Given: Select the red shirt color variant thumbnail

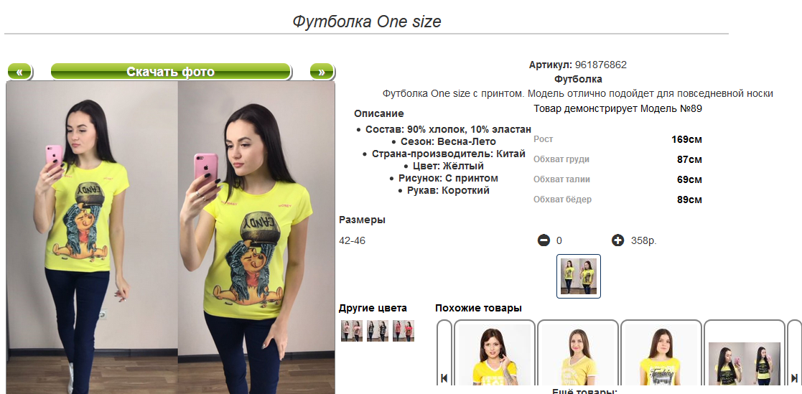Looking at the screenshot, I should (404, 331).
